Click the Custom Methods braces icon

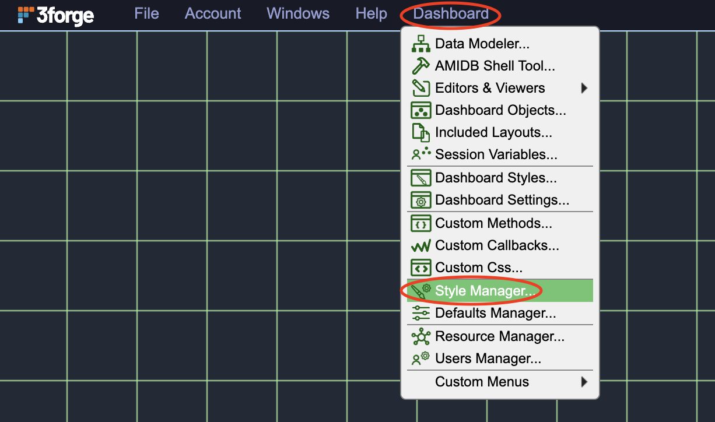pyautogui.click(x=420, y=223)
